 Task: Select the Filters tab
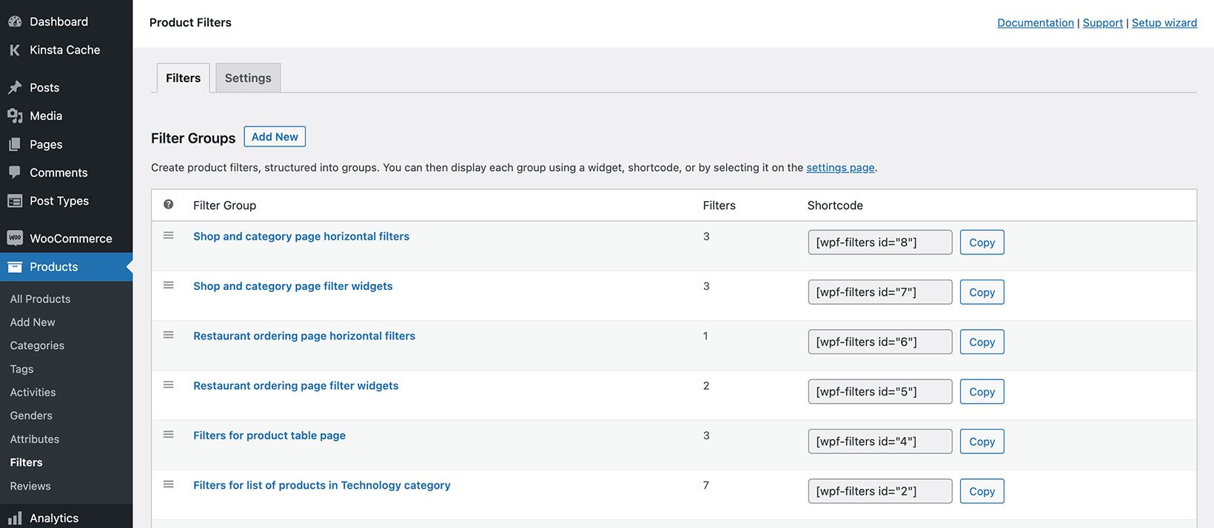[x=183, y=78]
